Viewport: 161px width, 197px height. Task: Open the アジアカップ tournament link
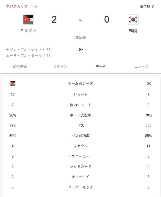click(17, 6)
